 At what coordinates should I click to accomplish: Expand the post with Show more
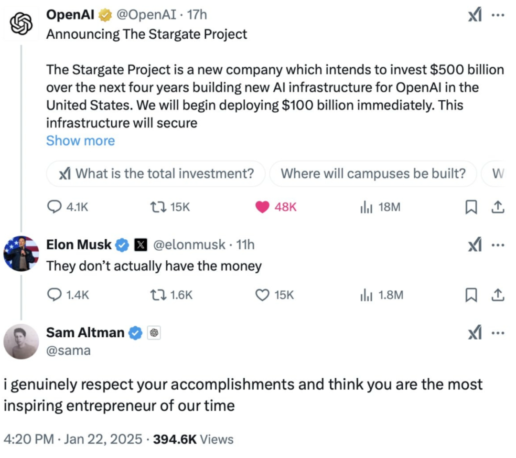click(80, 141)
